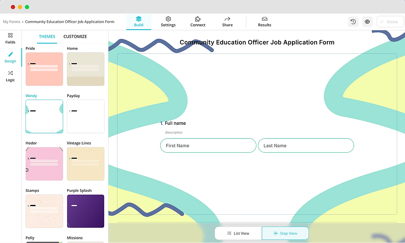This screenshot has width=405, height=243.
Task: Preview the form with the eye icon
Action: (367, 22)
